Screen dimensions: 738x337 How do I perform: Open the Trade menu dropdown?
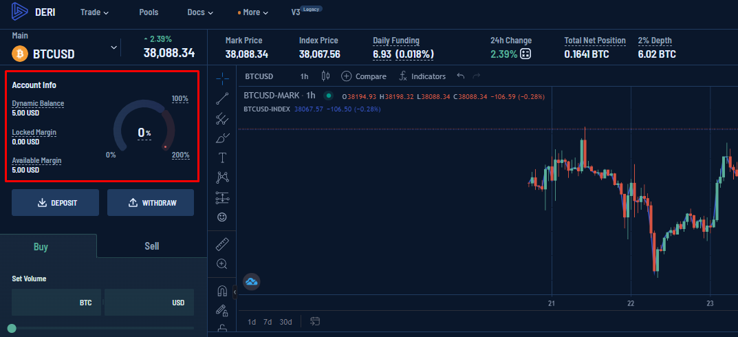click(95, 12)
